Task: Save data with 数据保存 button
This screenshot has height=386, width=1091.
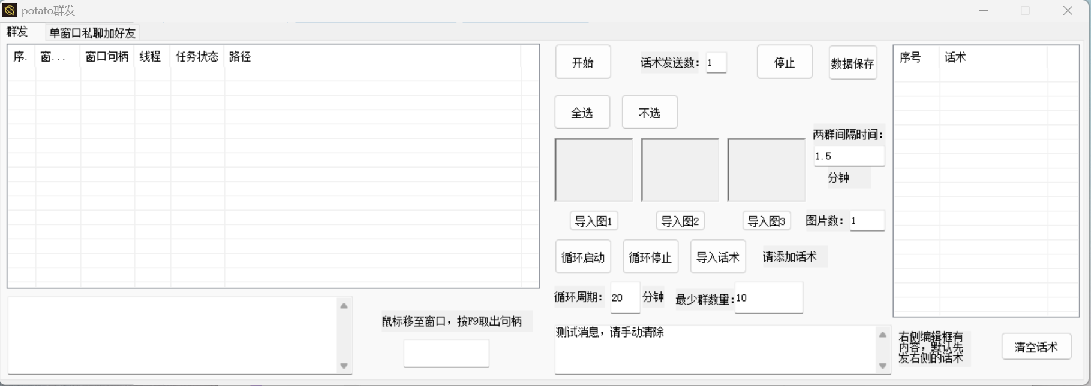Action: [853, 63]
